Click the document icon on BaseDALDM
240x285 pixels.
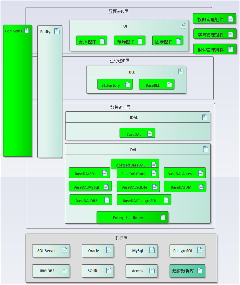pos(201,187)
